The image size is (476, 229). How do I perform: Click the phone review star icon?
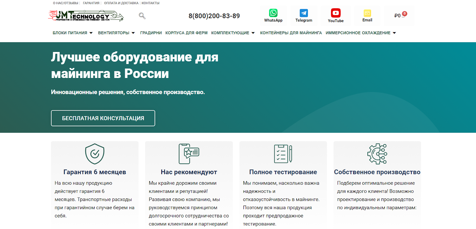pos(189,154)
